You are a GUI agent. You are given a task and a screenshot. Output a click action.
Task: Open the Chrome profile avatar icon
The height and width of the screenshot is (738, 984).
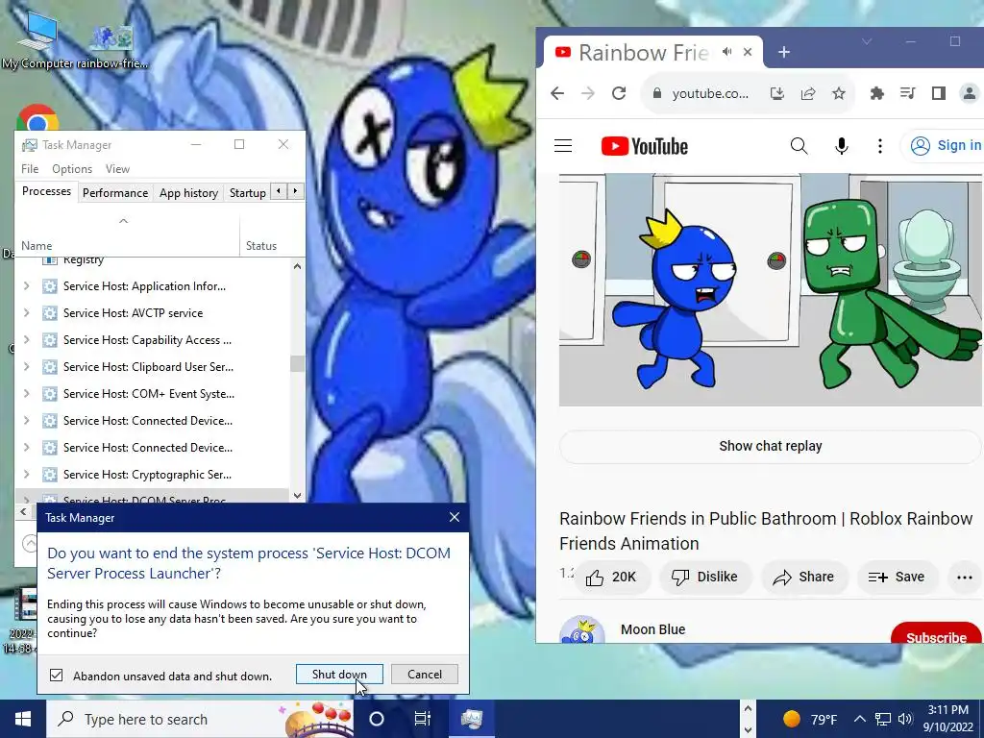point(970,93)
